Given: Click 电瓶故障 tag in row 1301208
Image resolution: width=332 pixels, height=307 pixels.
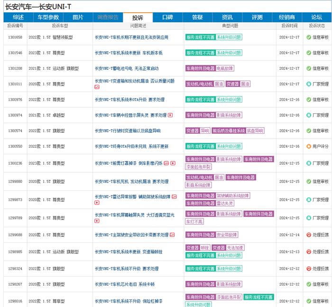Looking at the screenshot, I should [x=225, y=68].
